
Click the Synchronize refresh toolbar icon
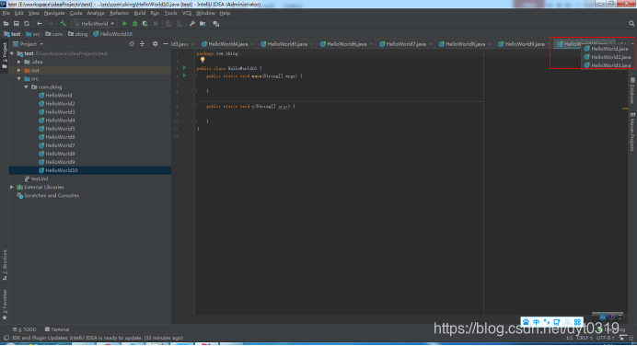[x=27, y=24]
